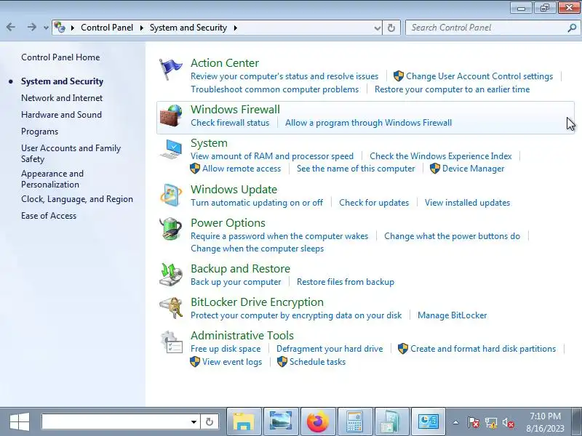Launch Firefox from the taskbar
582x436 pixels.
[x=318, y=421]
